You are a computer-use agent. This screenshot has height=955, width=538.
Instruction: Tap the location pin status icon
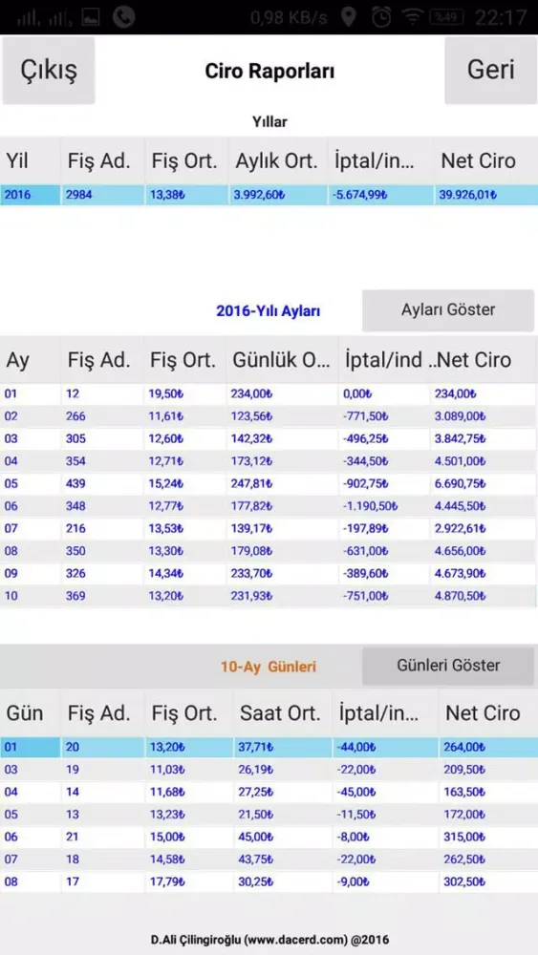(x=349, y=17)
